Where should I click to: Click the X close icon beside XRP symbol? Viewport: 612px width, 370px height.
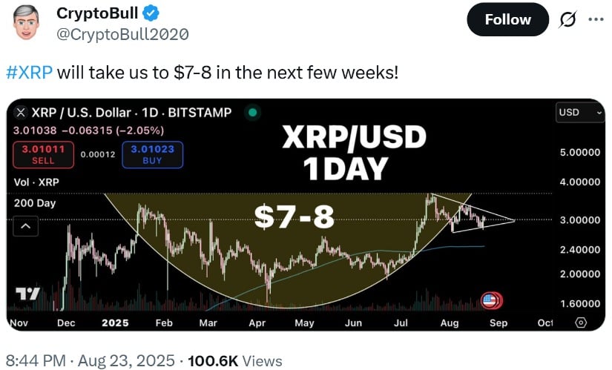[21, 113]
